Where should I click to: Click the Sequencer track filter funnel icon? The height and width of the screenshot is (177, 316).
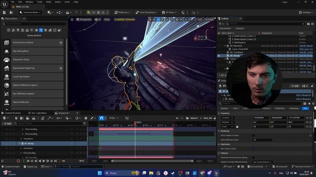pyautogui.click(x=84, y=123)
